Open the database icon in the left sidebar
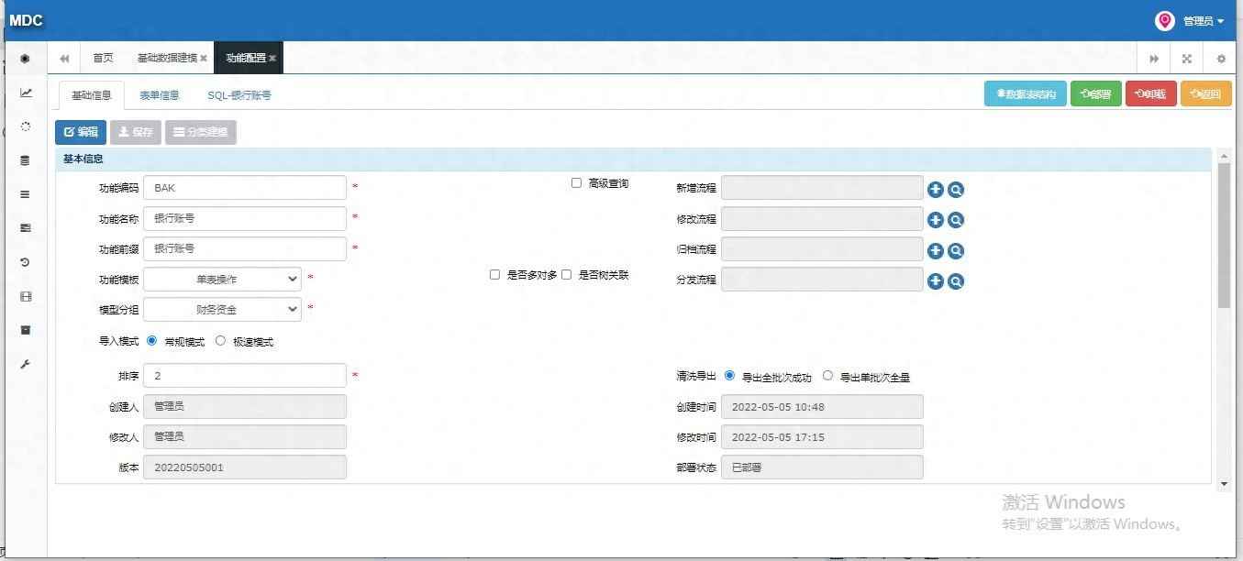Image resolution: width=1243 pixels, height=561 pixels. [x=26, y=160]
